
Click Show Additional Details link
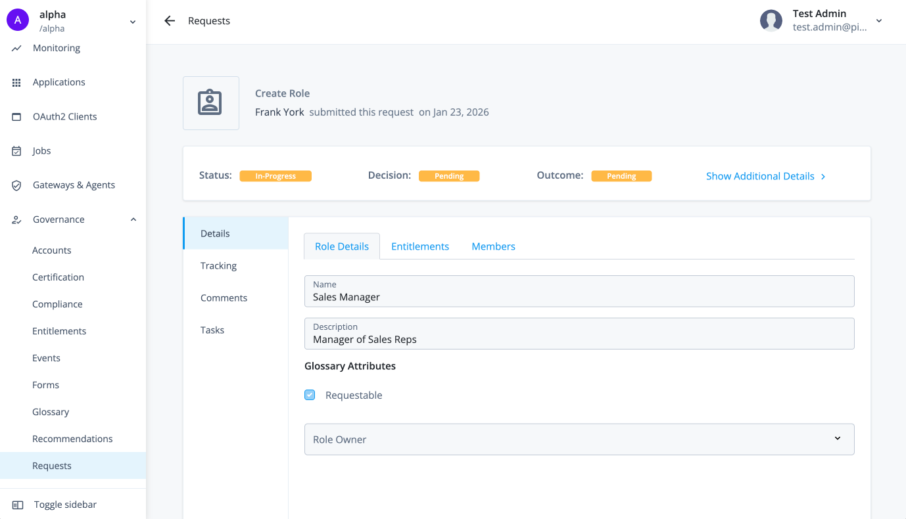(765, 176)
